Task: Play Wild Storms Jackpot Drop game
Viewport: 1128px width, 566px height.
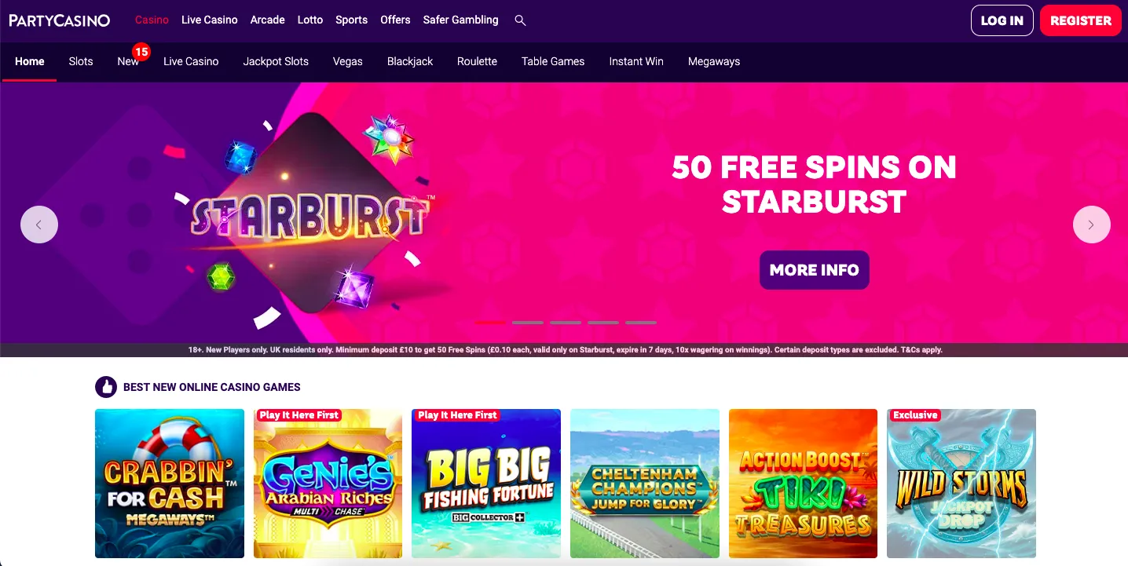Action: [961, 484]
